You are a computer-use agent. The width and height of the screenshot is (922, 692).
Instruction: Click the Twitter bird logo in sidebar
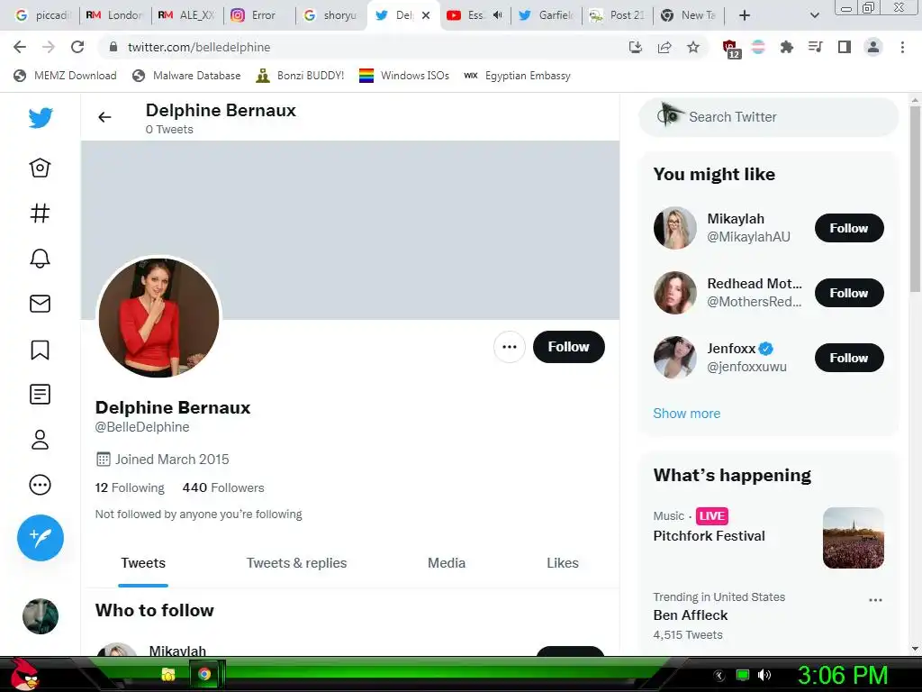point(40,118)
